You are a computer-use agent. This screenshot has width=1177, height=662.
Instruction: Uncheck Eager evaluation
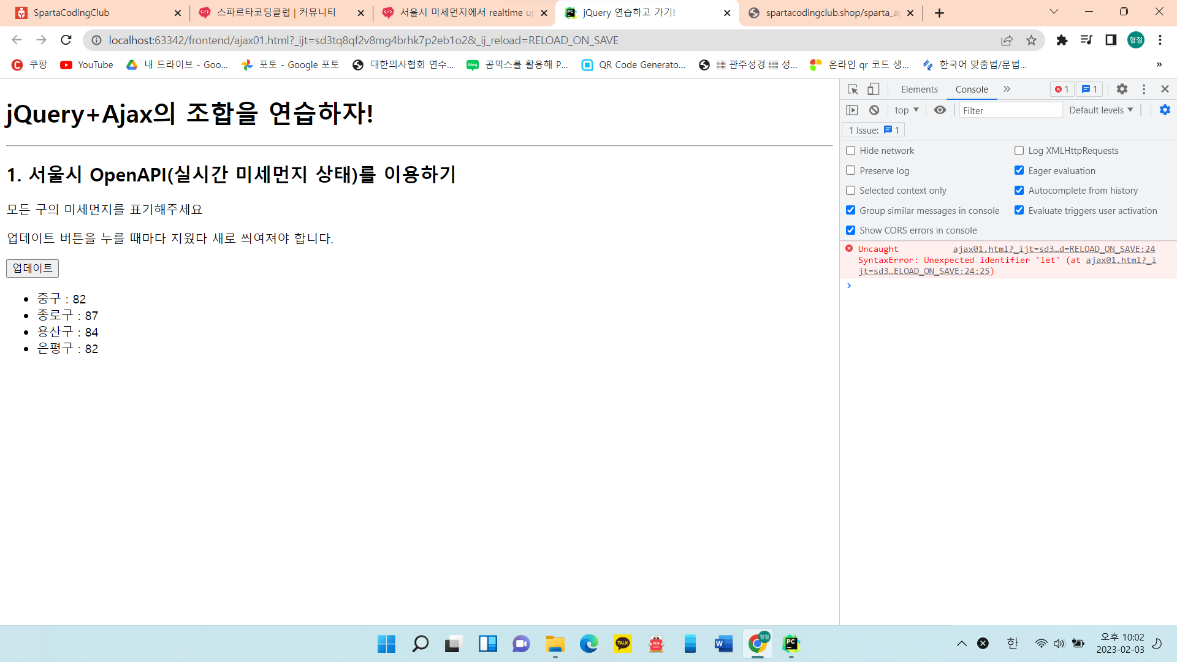tap(1019, 170)
